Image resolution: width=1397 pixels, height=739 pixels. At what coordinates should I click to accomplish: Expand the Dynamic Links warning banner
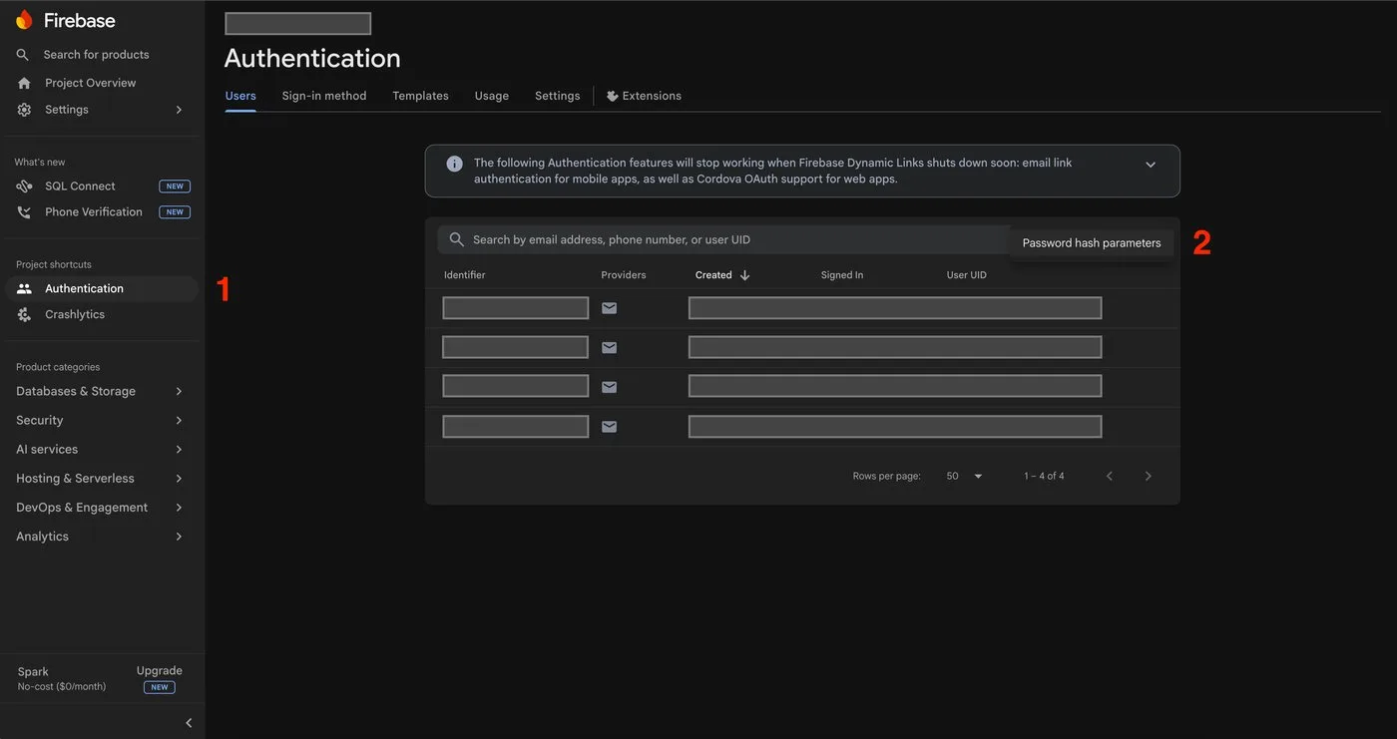(x=1151, y=165)
